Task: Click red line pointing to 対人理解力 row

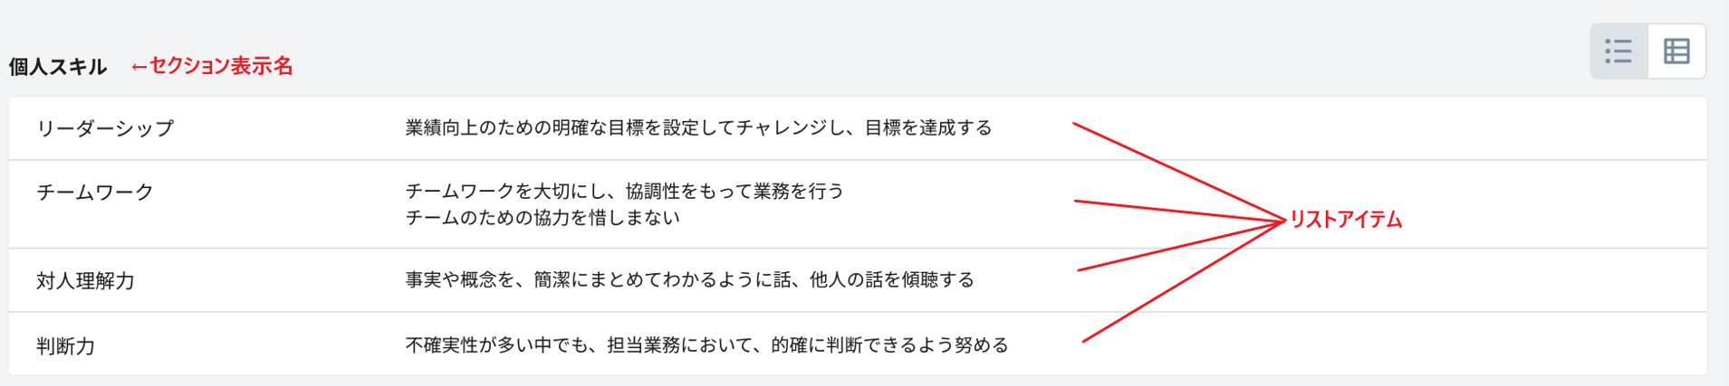Action: click(1177, 246)
